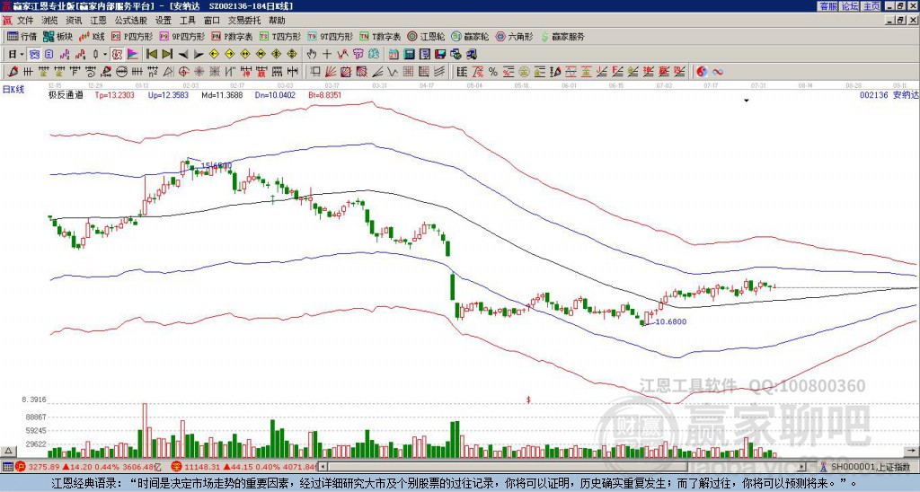
Task: Click the 极反通道 indicator name
Action: (66, 94)
